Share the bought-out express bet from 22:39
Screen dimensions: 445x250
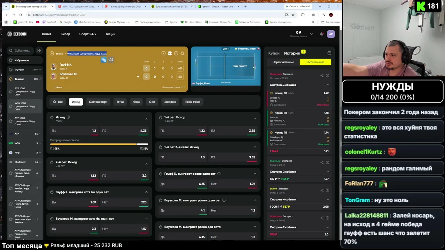(x=322, y=190)
